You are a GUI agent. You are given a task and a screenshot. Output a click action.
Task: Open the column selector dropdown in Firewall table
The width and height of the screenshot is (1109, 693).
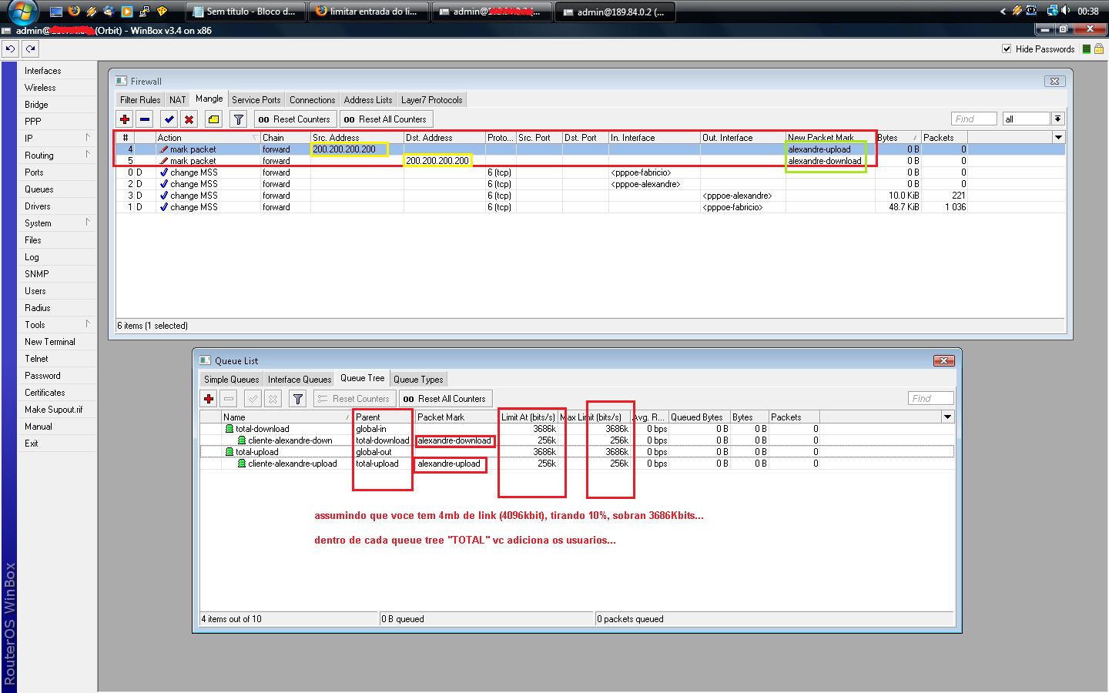point(1059,137)
